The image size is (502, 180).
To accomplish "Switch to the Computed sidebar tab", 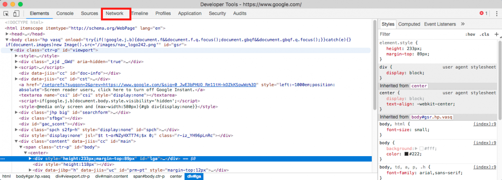I will pos(409,24).
